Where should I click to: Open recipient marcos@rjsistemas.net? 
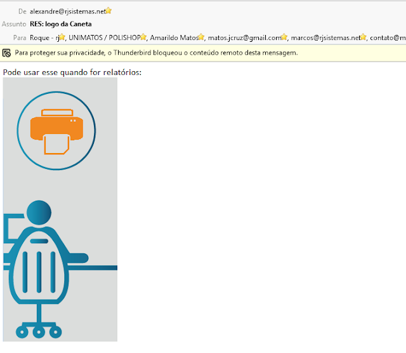325,38
